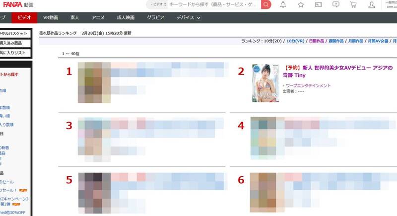The width and height of the screenshot is (397, 216).
Task: Open favorites with the star icon
Action: click(301, 4)
